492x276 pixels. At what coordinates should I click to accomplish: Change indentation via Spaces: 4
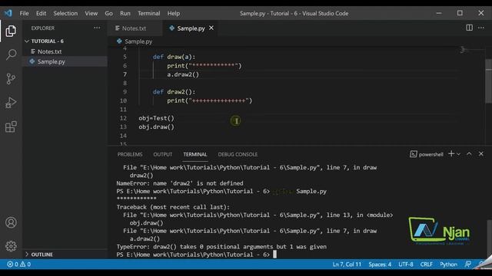[x=380, y=264]
